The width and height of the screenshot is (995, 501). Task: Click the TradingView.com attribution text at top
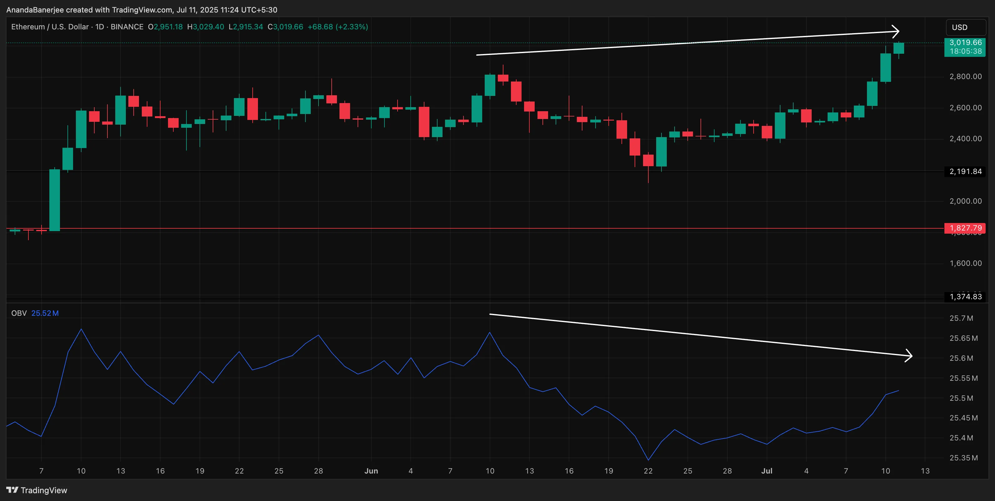click(x=142, y=10)
